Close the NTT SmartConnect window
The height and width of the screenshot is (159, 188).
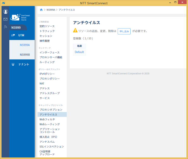click(182, 2)
